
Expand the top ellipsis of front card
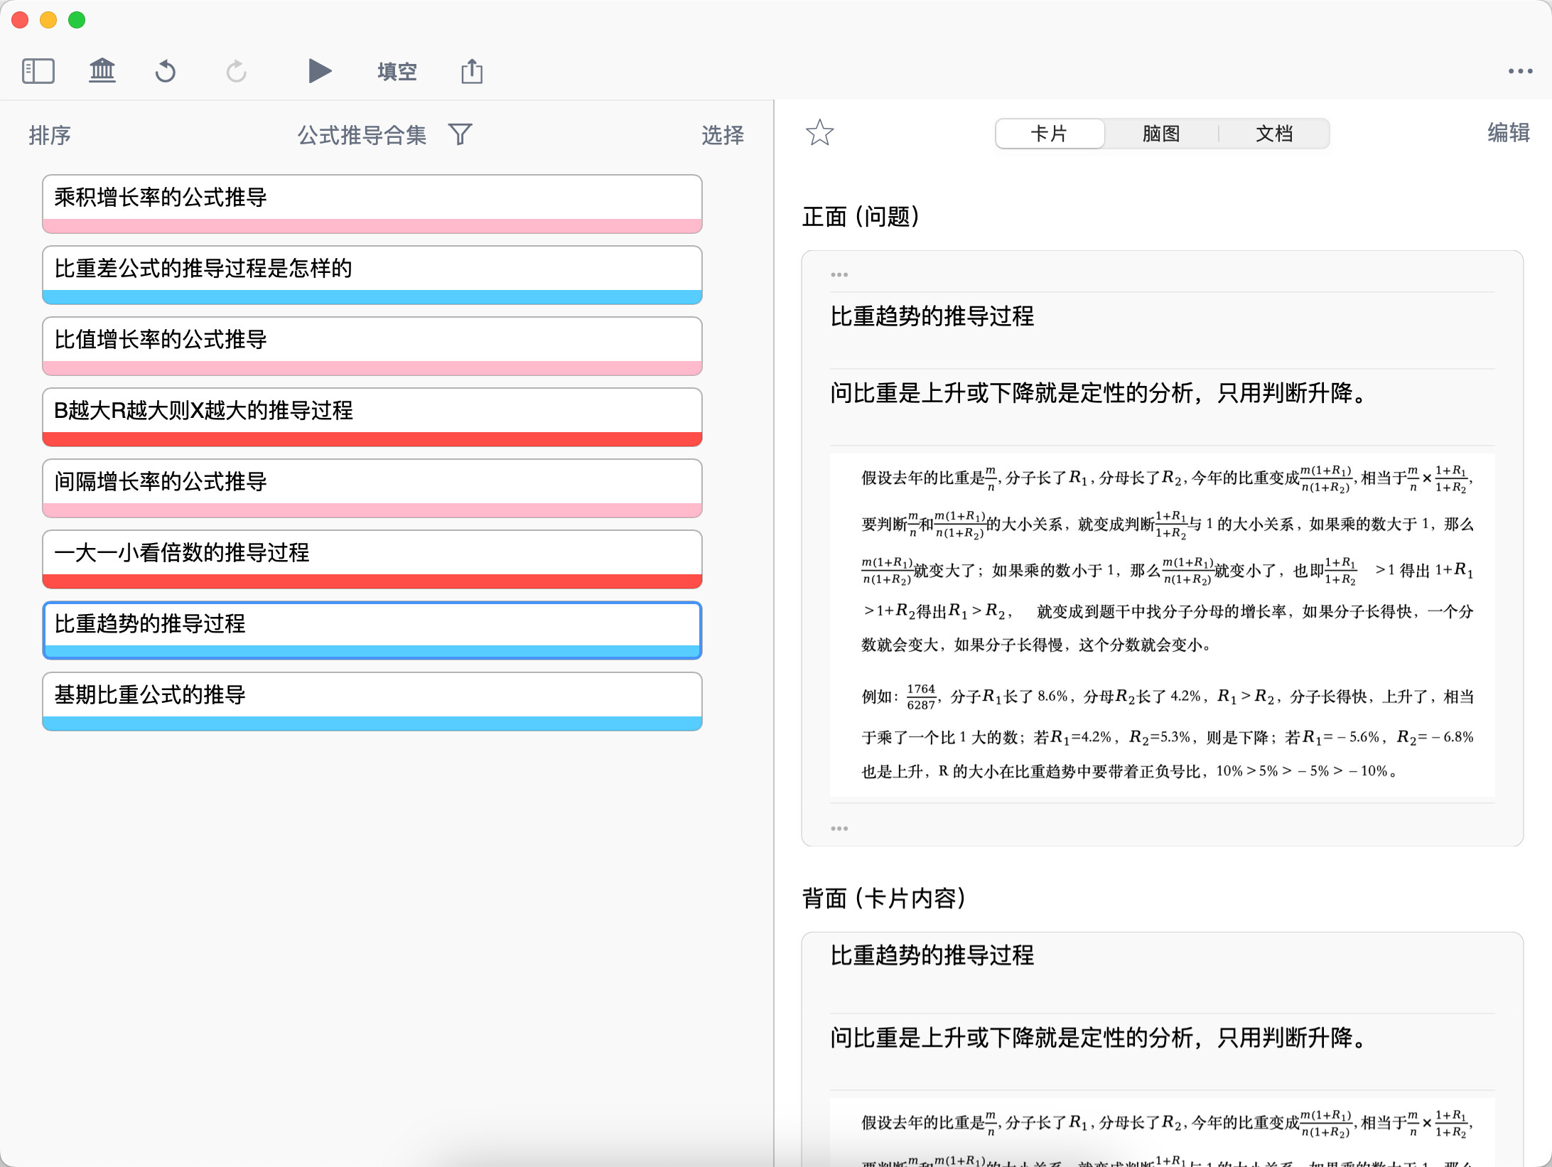point(839,274)
